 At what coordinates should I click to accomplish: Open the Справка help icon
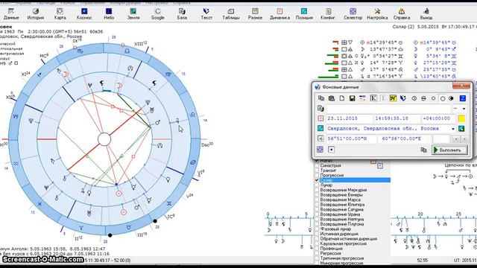point(402,14)
